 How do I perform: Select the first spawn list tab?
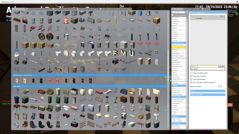coord(19,9)
